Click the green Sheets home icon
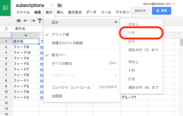This screenshot has width=183, height=116. tap(5, 8)
